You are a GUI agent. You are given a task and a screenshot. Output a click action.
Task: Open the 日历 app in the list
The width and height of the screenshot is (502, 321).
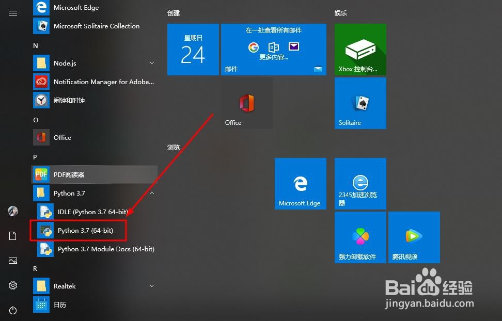coord(96,304)
